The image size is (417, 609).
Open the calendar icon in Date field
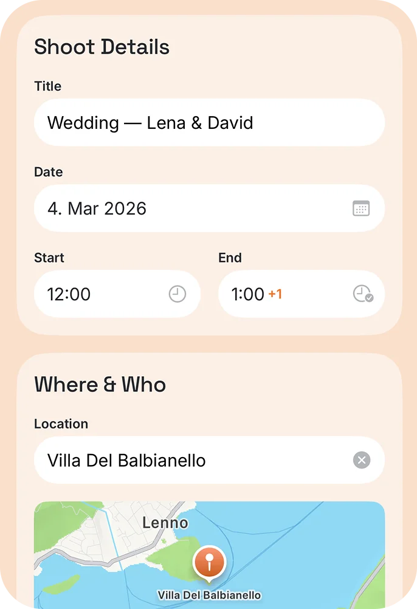pos(361,208)
